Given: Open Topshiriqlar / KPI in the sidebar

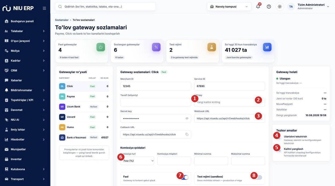Looking at the screenshot, I should click(25, 100).
